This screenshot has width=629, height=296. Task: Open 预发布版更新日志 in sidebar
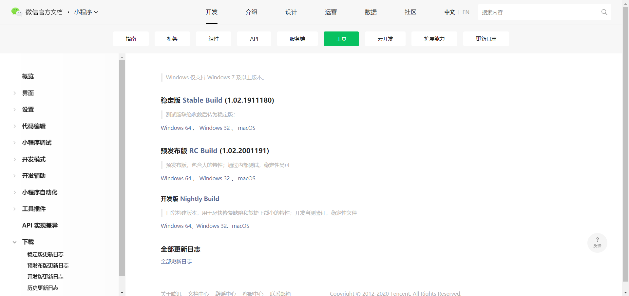[48, 266]
